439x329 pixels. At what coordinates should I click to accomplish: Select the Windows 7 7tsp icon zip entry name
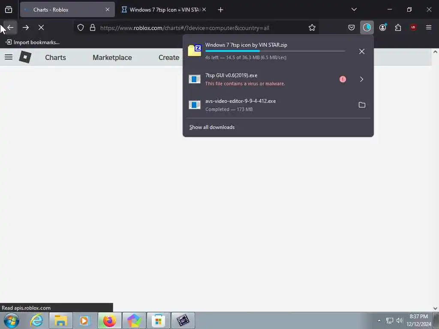tap(246, 45)
